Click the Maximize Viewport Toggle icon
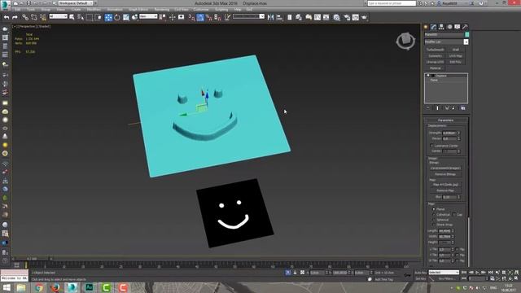 click(517, 278)
